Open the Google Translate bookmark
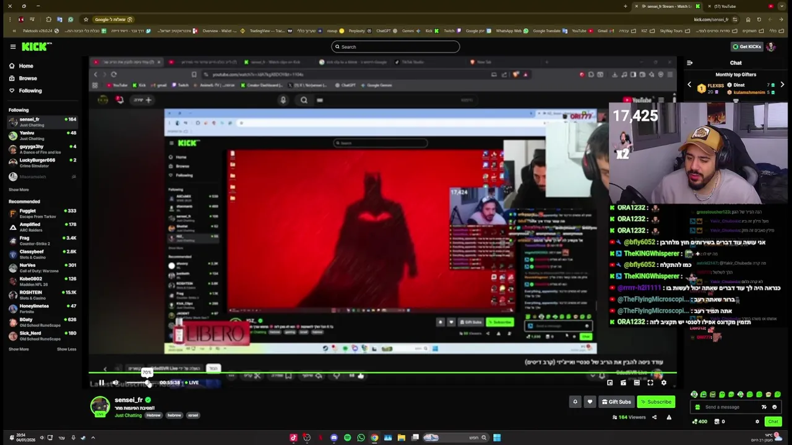The height and width of the screenshot is (445, 792). coord(549,31)
